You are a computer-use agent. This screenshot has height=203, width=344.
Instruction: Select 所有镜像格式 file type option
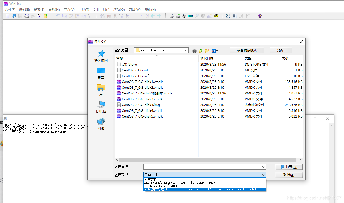click(x=205, y=189)
